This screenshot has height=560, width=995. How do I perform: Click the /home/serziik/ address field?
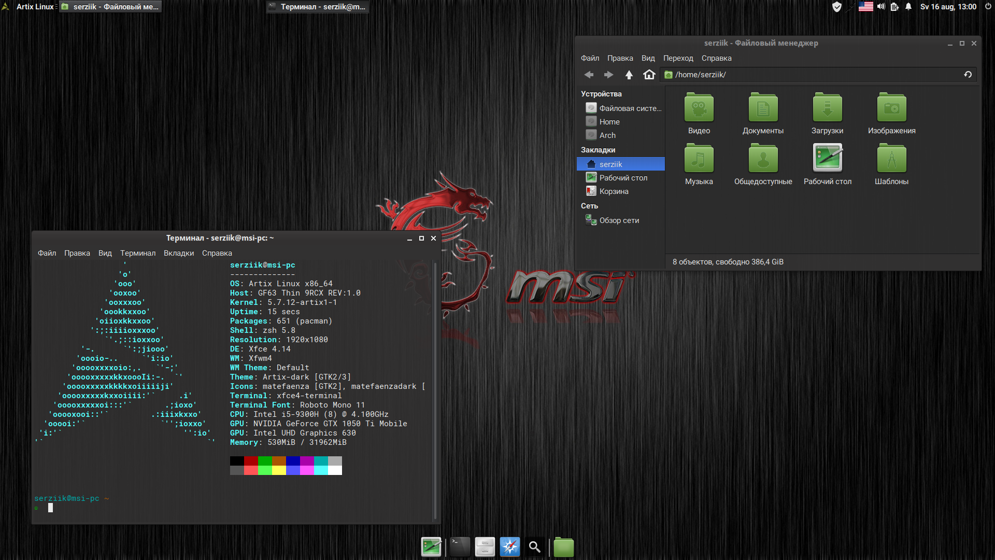pyautogui.click(x=777, y=75)
